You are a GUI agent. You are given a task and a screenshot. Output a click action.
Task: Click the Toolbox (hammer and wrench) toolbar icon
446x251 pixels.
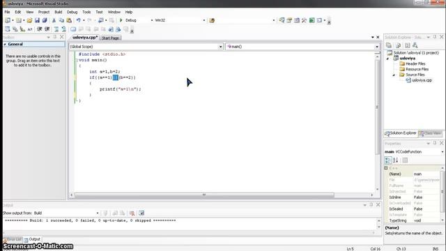click(x=304, y=20)
